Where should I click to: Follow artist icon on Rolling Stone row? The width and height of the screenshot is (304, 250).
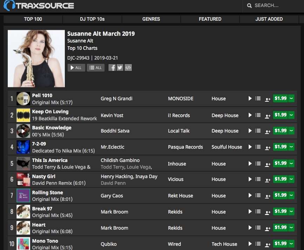tap(268, 196)
